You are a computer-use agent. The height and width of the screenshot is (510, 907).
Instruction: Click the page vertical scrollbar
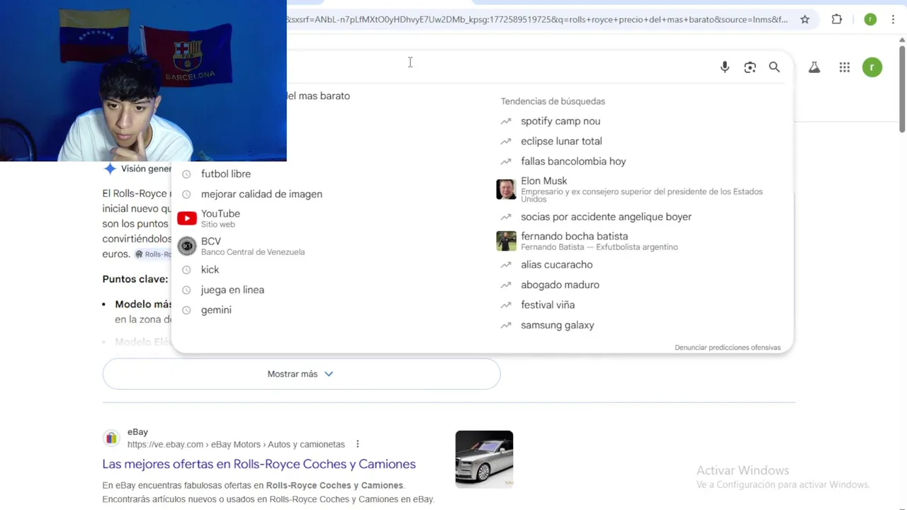(902, 89)
